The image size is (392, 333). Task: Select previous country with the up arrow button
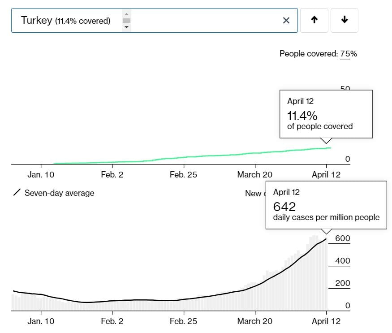coord(314,20)
